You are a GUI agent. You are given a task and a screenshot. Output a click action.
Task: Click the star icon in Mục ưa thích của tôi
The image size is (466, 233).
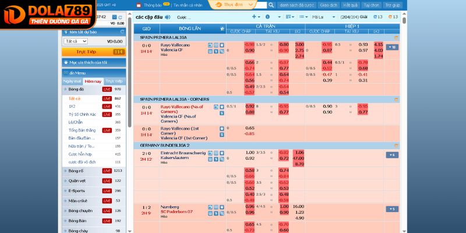(x=66, y=63)
